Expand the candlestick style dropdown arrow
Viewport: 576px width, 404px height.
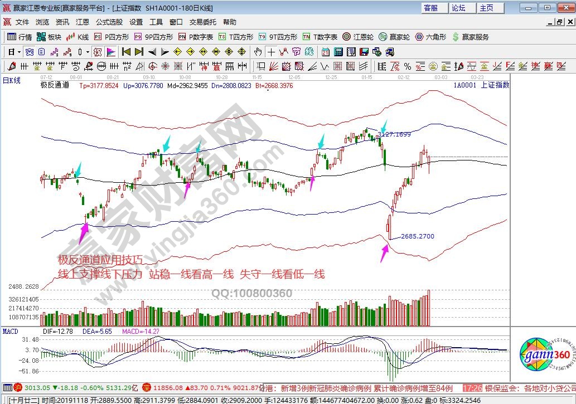tap(86, 52)
